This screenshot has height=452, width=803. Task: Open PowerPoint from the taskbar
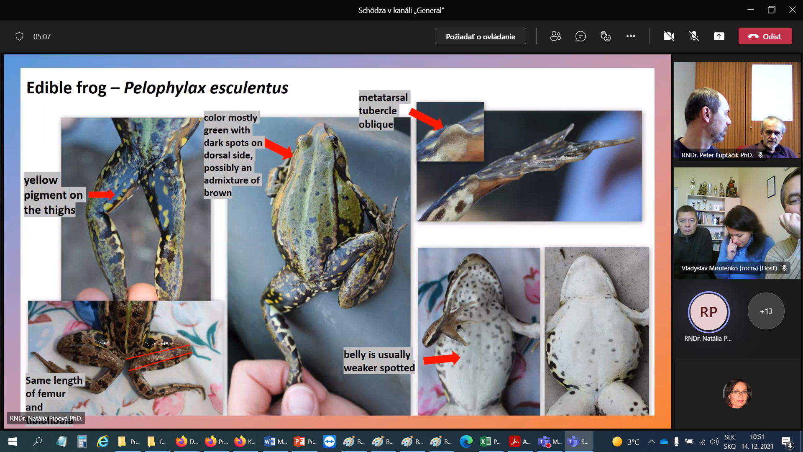[x=305, y=442]
